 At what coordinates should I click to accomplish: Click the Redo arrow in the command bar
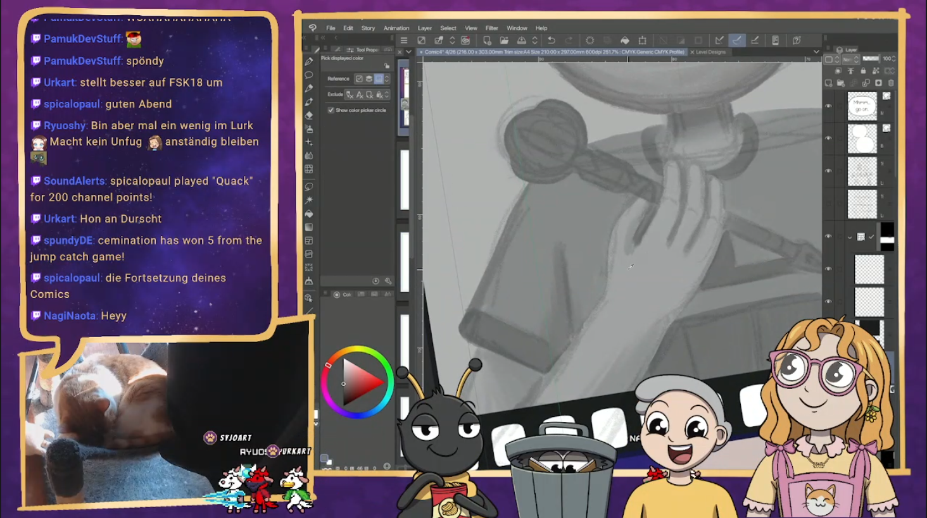(569, 40)
